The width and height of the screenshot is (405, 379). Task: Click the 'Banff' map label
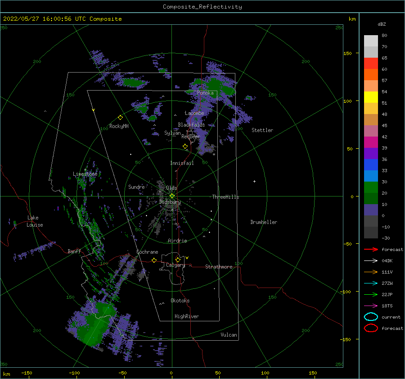74,251
